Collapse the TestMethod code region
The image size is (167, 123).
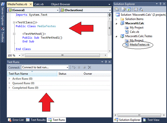coord(14,34)
